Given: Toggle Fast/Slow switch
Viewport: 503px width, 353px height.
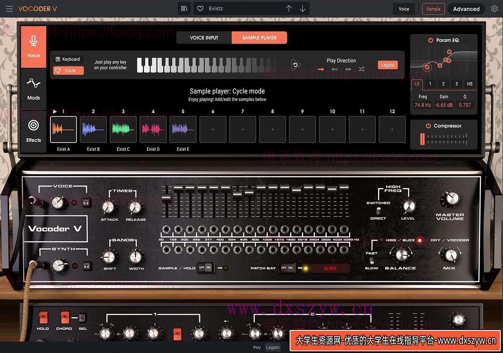Looking at the screenshot, I should pyautogui.click(x=371, y=260).
